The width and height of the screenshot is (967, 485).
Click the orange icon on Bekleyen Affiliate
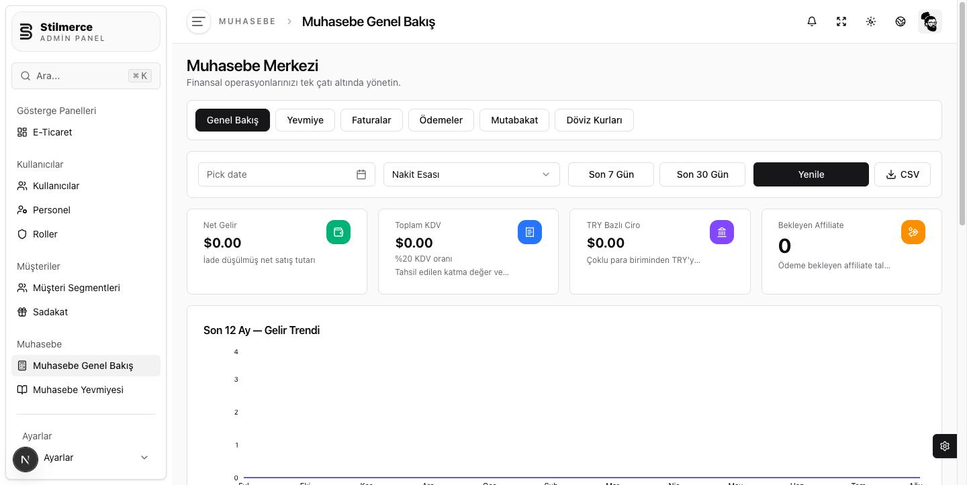913,232
